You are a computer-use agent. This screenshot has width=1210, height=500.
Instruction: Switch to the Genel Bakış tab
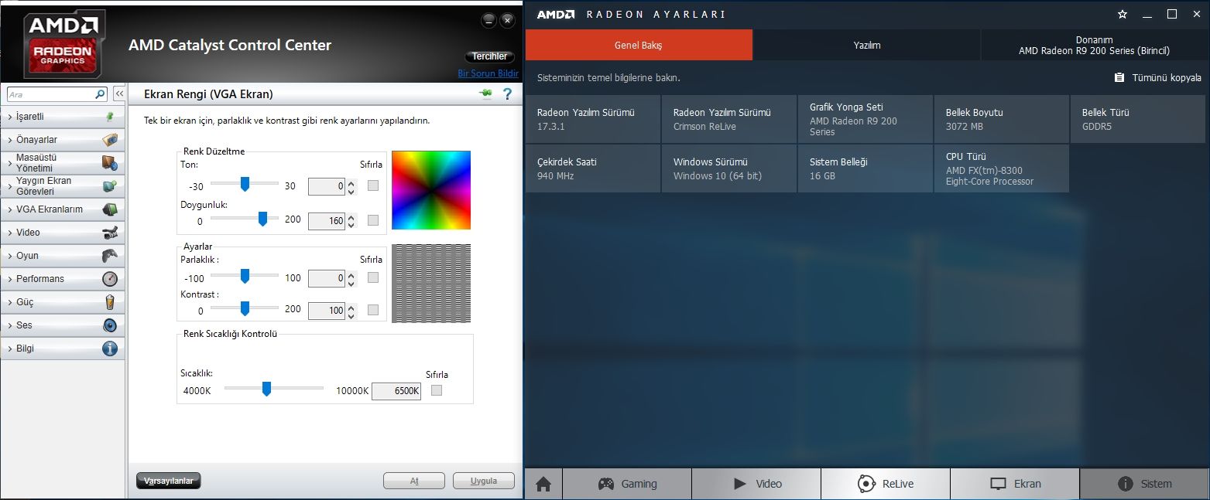(x=639, y=45)
